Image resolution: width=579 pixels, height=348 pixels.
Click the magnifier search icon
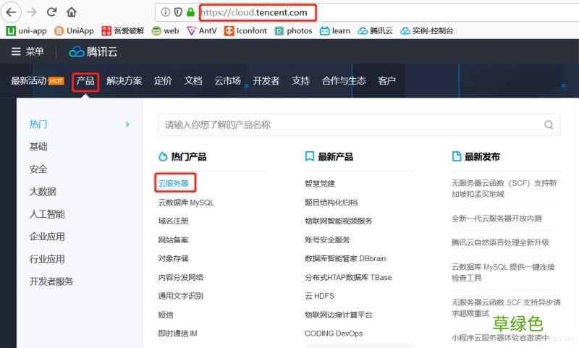point(549,124)
